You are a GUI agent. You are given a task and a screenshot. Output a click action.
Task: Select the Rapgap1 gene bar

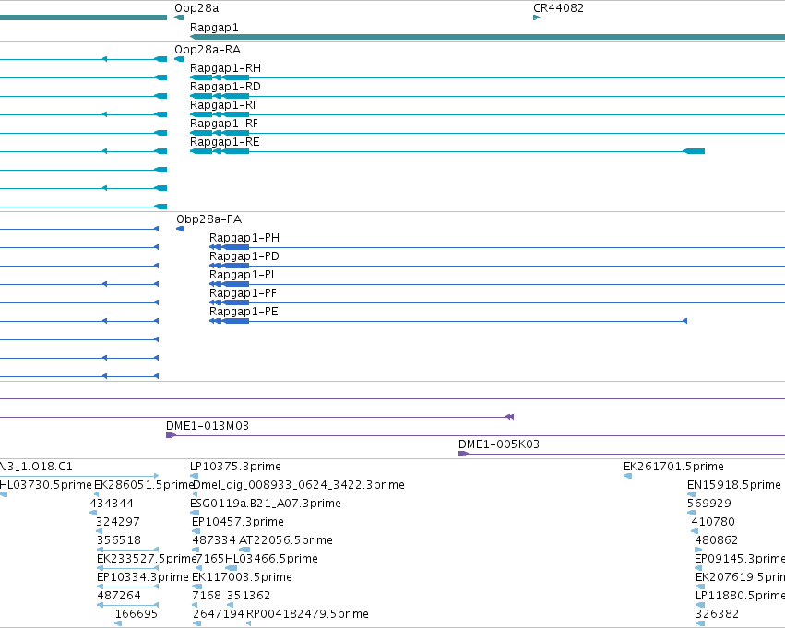[487, 37]
